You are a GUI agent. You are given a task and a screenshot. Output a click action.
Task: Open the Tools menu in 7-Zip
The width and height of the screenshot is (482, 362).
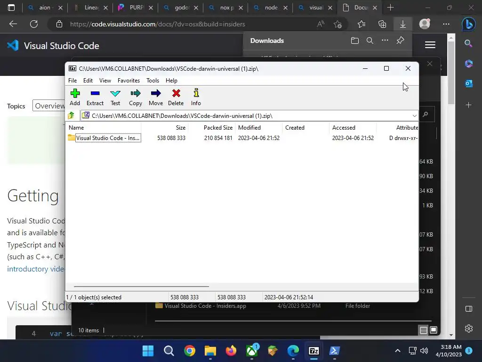[153, 80]
